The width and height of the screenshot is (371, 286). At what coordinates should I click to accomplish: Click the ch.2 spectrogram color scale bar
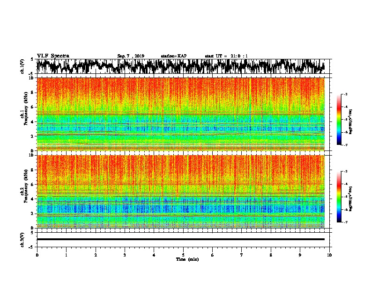pos(339,197)
